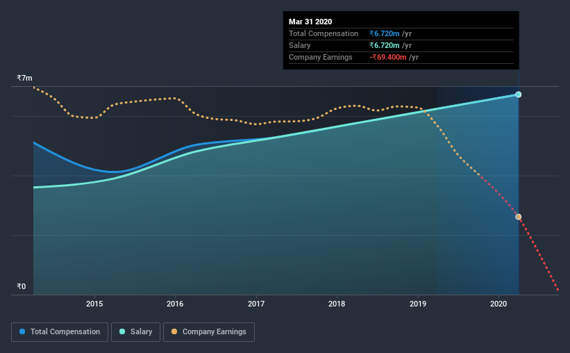Click the 2018 x-axis label
The image size is (570, 353).
pos(337,304)
